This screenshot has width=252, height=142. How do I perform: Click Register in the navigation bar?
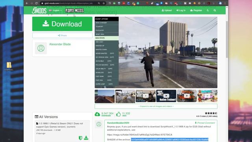(x=196, y=10)
